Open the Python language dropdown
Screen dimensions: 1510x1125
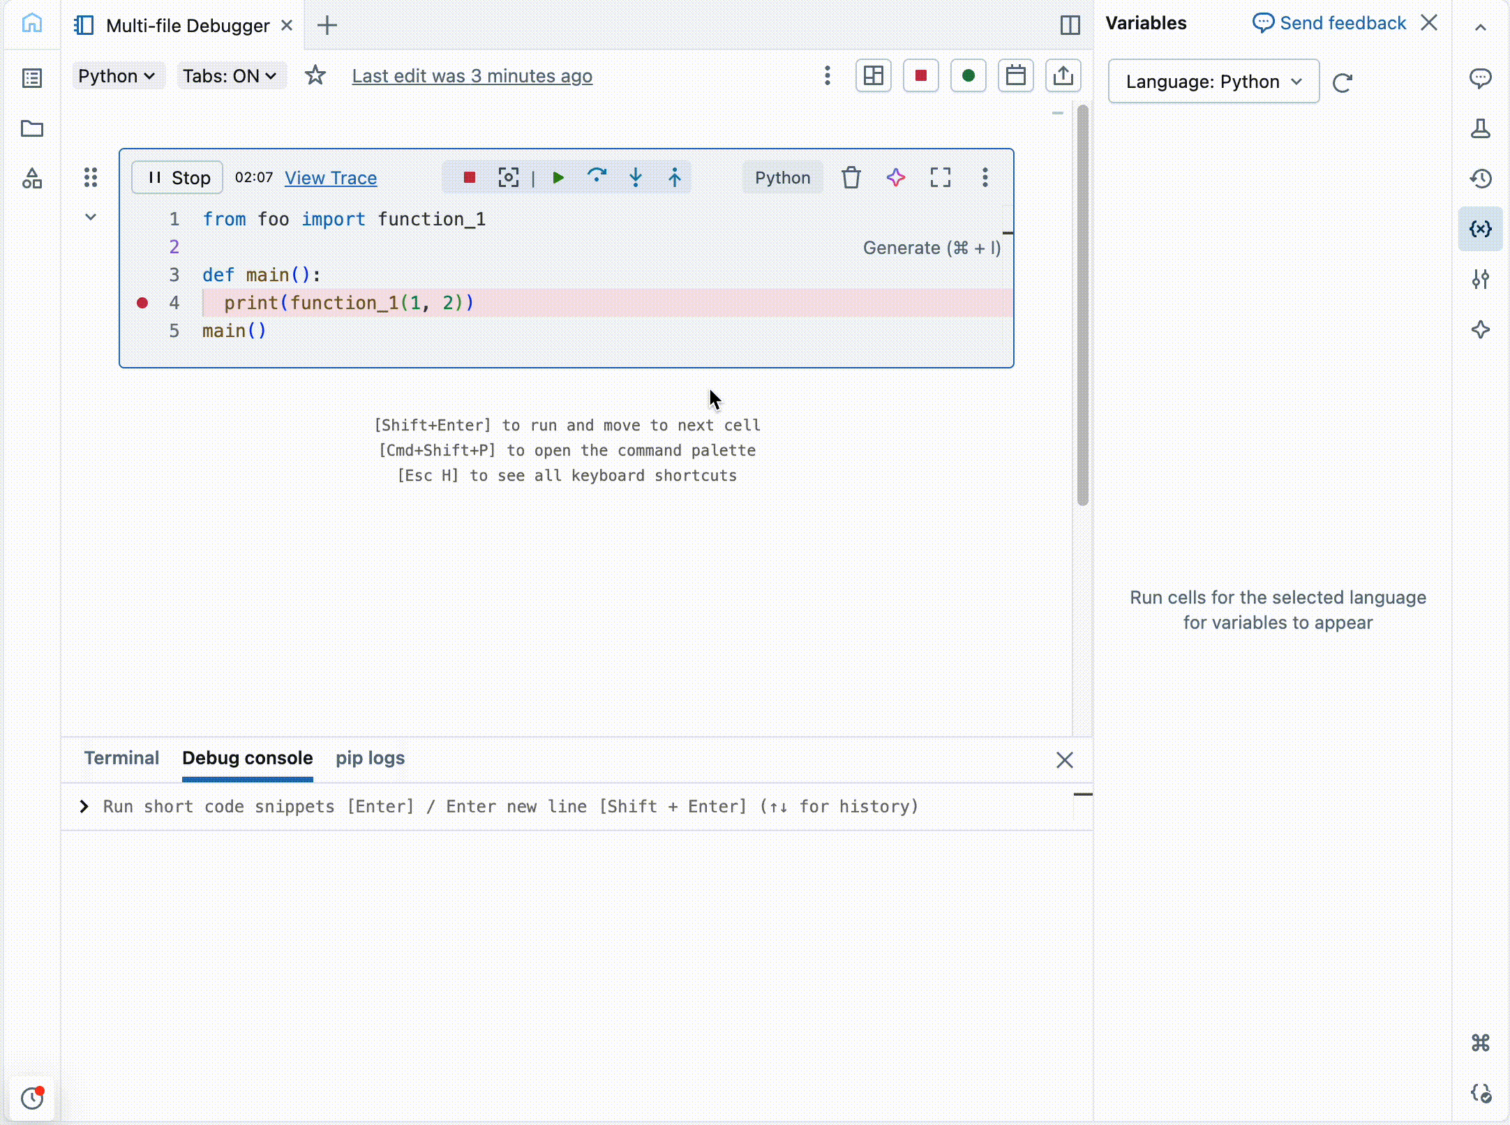point(117,75)
